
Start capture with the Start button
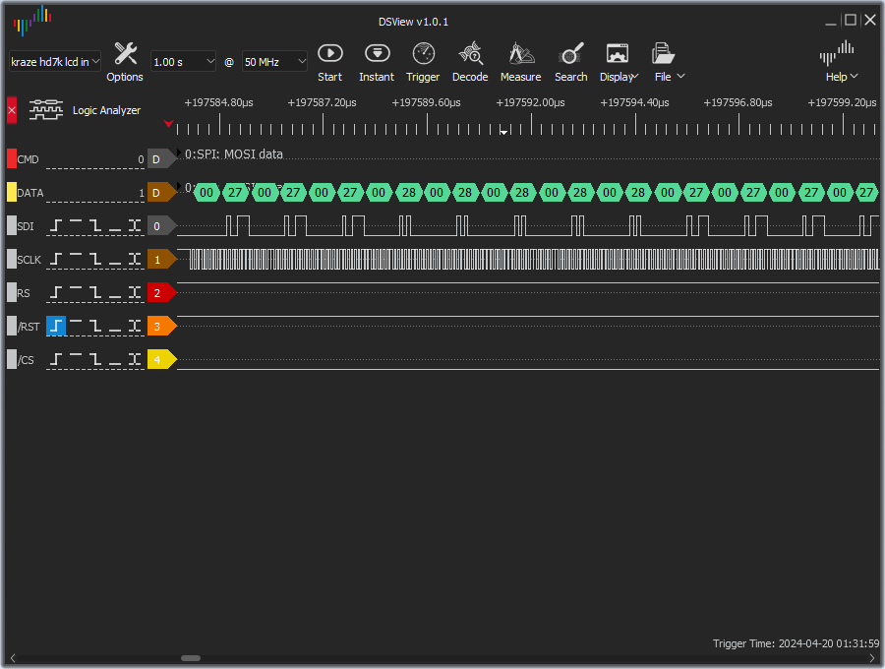click(330, 61)
